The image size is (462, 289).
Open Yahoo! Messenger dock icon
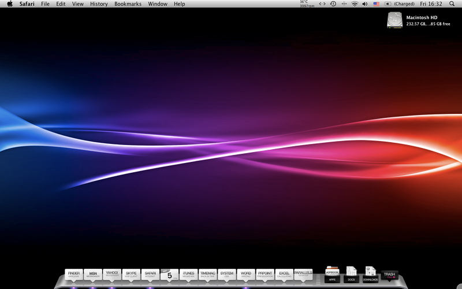pos(111,275)
